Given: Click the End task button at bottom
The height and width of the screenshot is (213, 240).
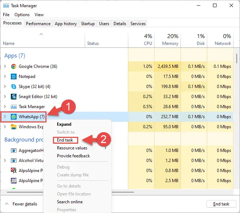Looking at the screenshot, I should (221, 204).
